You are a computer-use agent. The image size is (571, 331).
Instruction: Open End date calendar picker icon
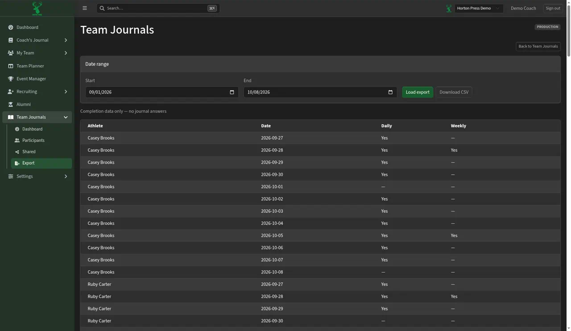390,92
